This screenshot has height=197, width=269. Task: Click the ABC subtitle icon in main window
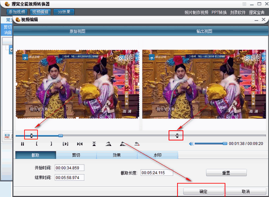pyautogui.click(x=7, y=136)
